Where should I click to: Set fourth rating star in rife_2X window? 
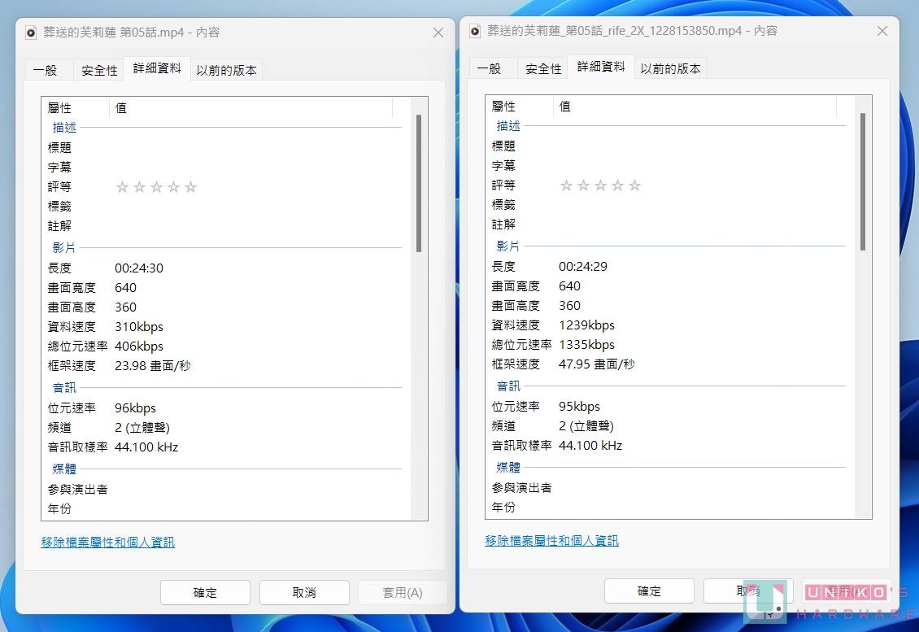(x=618, y=185)
